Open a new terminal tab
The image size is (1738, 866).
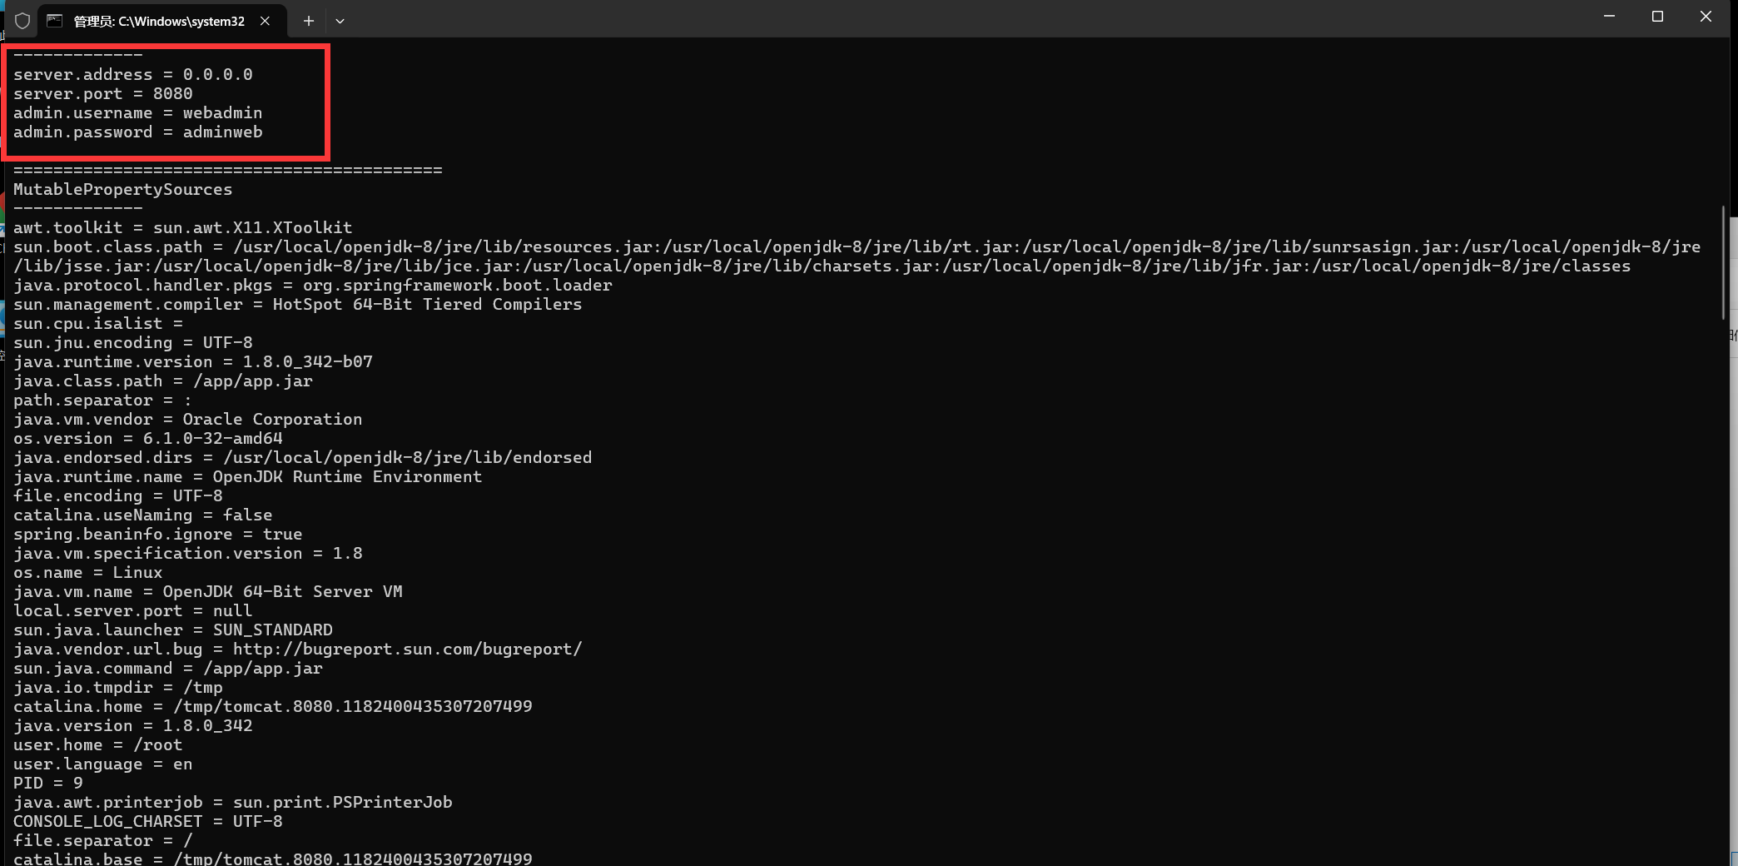point(308,21)
